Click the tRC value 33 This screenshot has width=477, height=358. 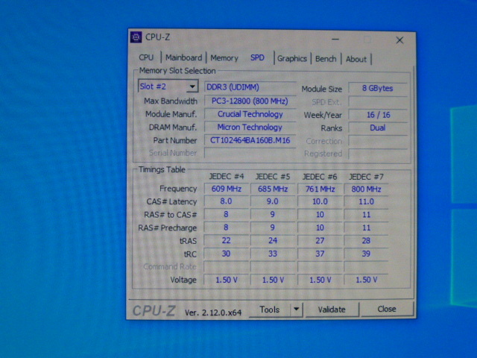(273, 254)
